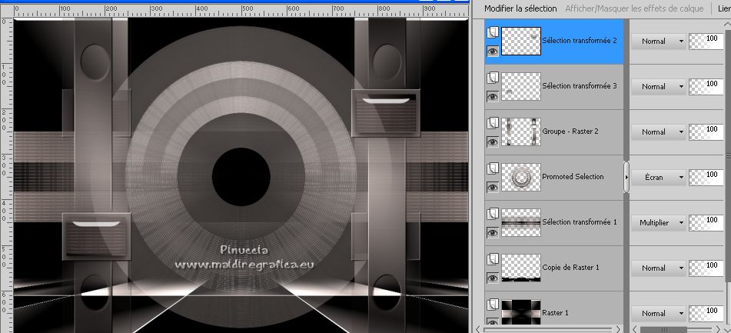Open blend mode dropdown for Copie de Raster 1

(x=658, y=268)
